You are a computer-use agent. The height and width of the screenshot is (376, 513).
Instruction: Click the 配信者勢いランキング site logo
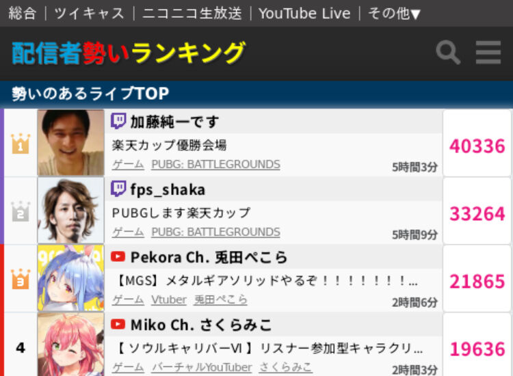click(x=129, y=53)
